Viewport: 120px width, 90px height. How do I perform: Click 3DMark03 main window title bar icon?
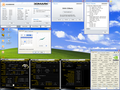tap(1, 1)
